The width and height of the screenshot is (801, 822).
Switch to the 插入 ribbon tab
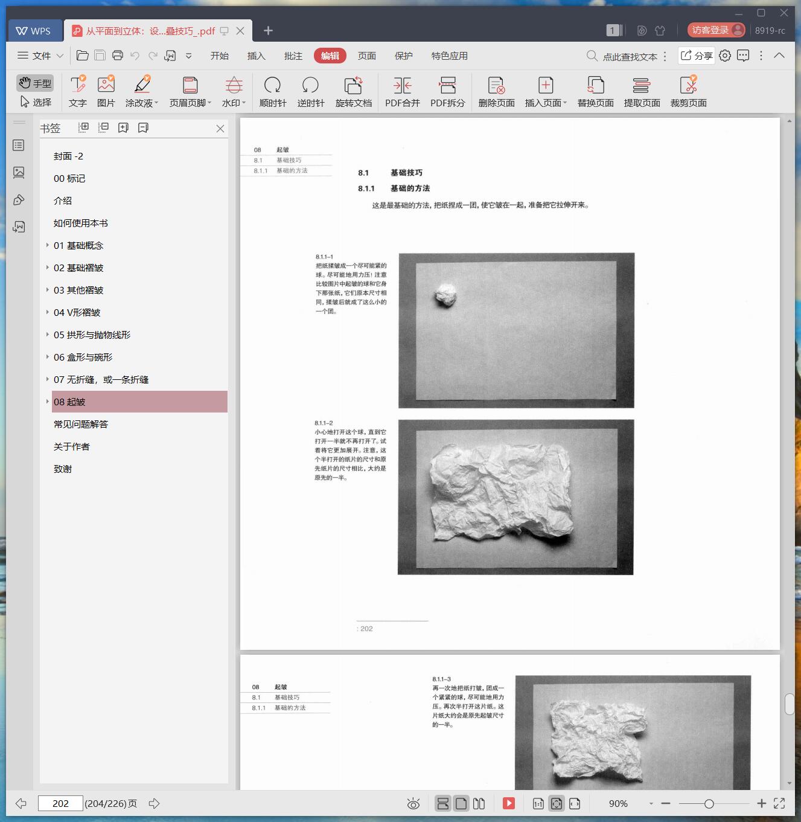(257, 56)
